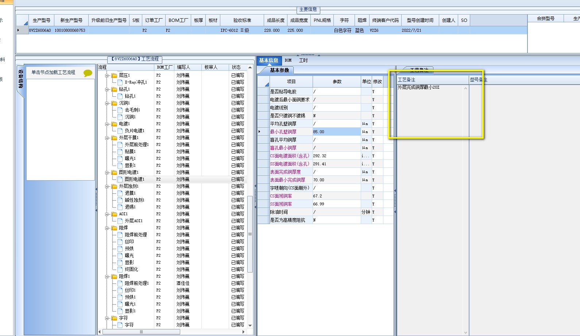Click the 阻焊1 folder icon

point(114,277)
